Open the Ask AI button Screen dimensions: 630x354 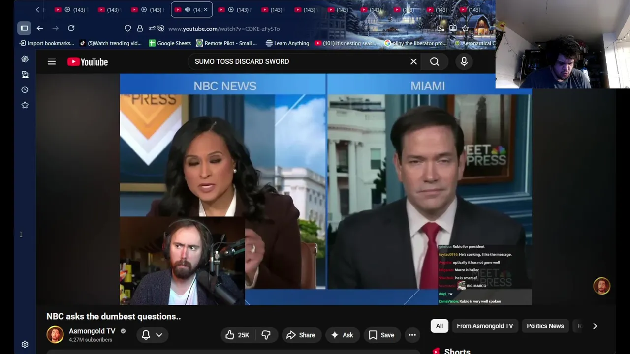click(x=342, y=335)
